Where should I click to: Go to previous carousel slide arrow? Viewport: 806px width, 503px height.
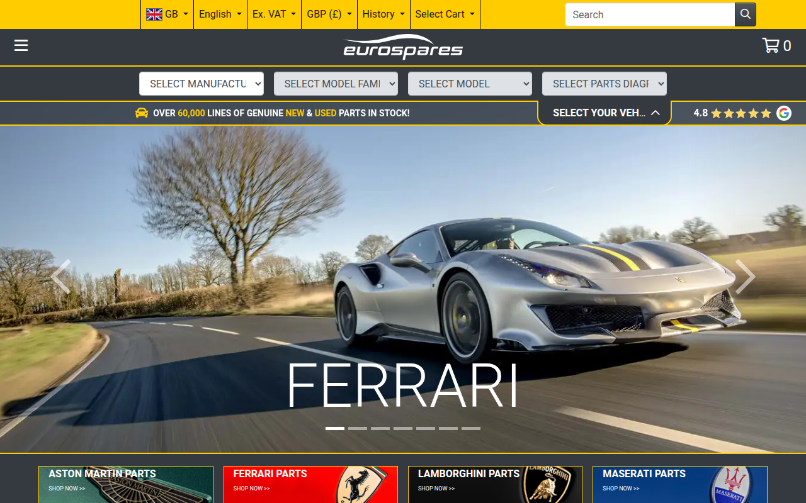(60, 277)
